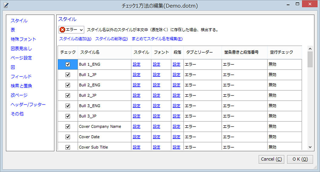Confirm with the O K (O) button
Image resolution: width=320 pixels, height=172 pixels.
(x=300, y=159)
